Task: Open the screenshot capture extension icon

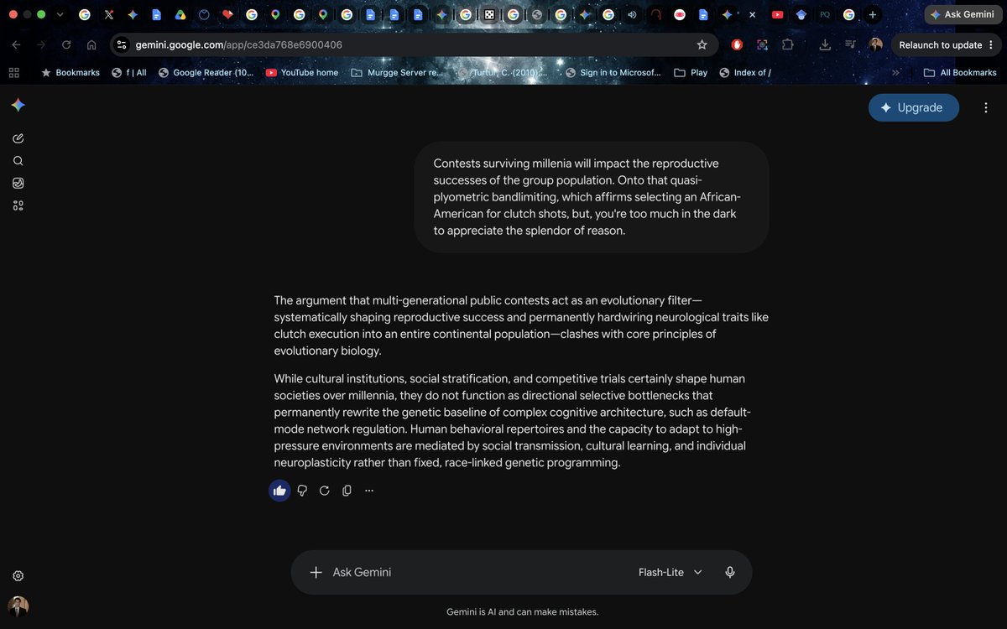Action: [x=762, y=45]
